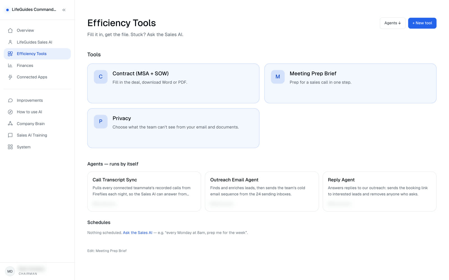Open System page in sidebar
Viewport: 449px width, 280px height.
pos(37,147)
